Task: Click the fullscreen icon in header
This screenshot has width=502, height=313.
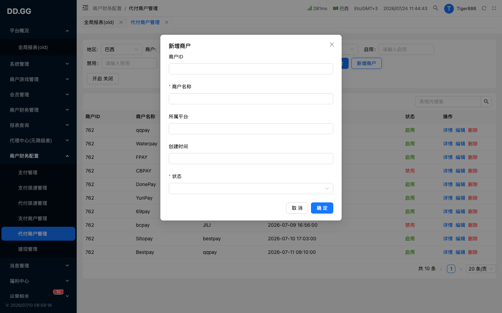Action: tap(494, 8)
